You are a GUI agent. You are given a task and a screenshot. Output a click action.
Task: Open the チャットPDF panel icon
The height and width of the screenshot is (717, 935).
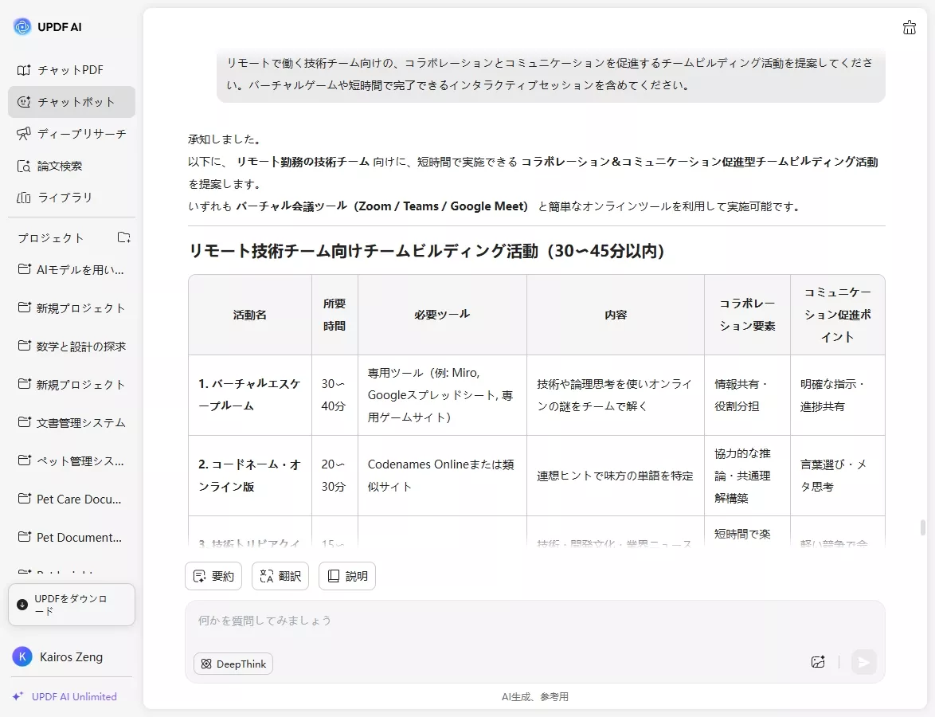click(x=25, y=70)
